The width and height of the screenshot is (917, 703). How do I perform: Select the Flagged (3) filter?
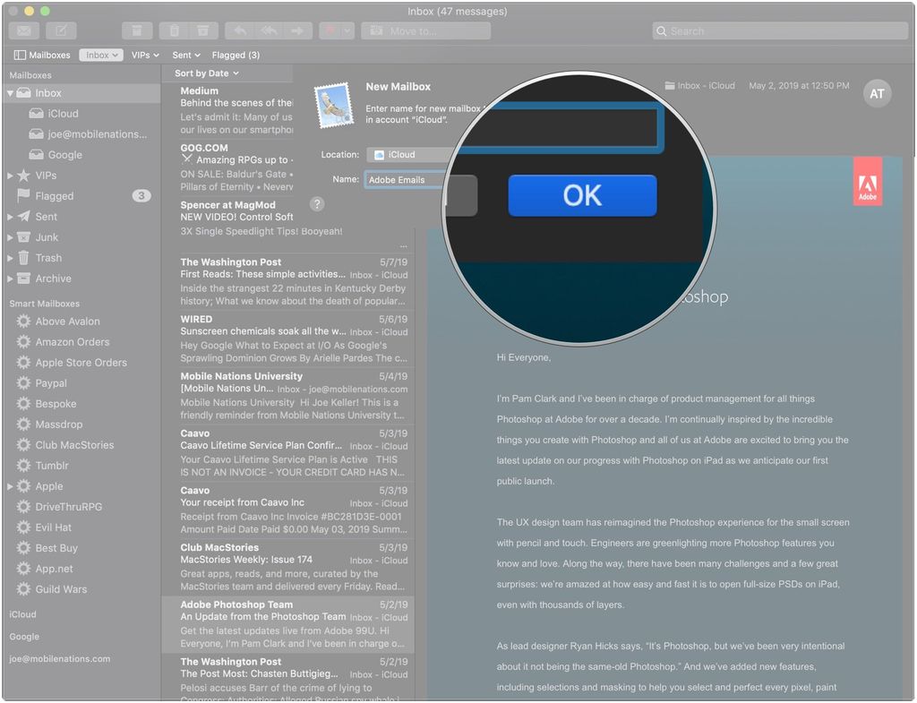pyautogui.click(x=236, y=55)
